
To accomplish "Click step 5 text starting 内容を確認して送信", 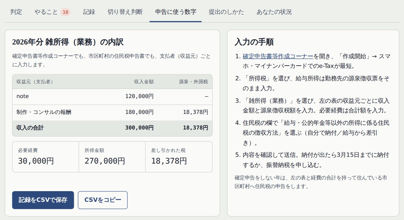I will coord(316,160).
